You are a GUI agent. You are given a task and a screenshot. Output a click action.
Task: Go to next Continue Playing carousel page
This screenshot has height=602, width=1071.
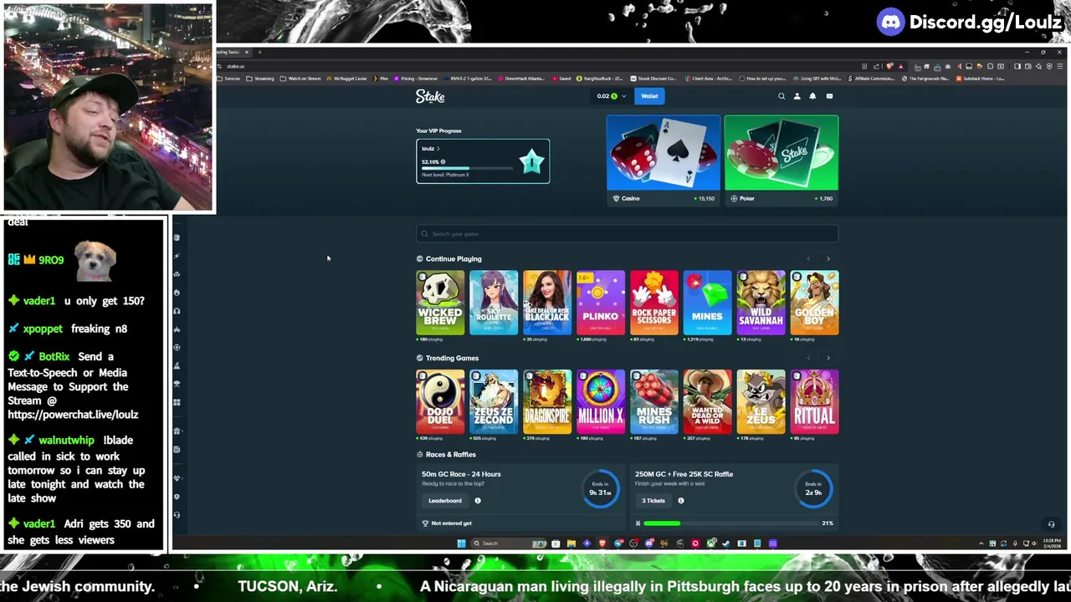[828, 259]
